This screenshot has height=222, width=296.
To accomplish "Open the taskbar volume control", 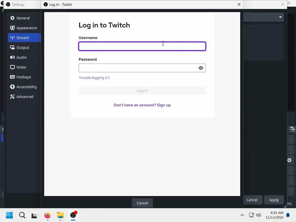I will click(258, 215).
